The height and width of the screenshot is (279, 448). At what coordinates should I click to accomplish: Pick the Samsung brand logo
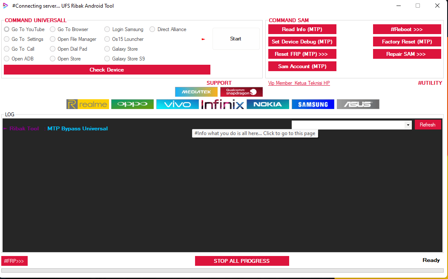313,104
